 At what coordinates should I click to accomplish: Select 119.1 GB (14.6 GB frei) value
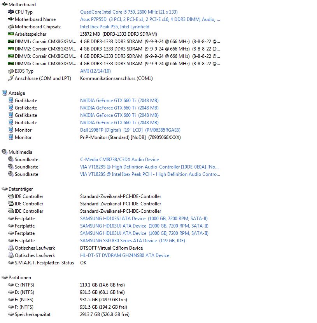pyautogui.click(x=102, y=285)
